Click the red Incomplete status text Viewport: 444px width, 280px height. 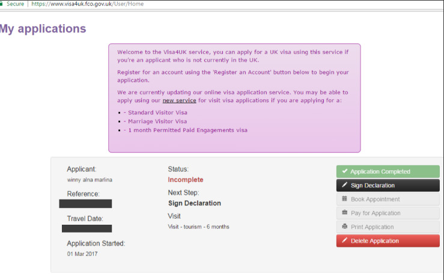tap(186, 180)
